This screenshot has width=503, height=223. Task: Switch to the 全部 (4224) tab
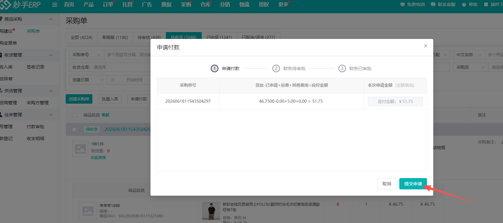coord(81,37)
